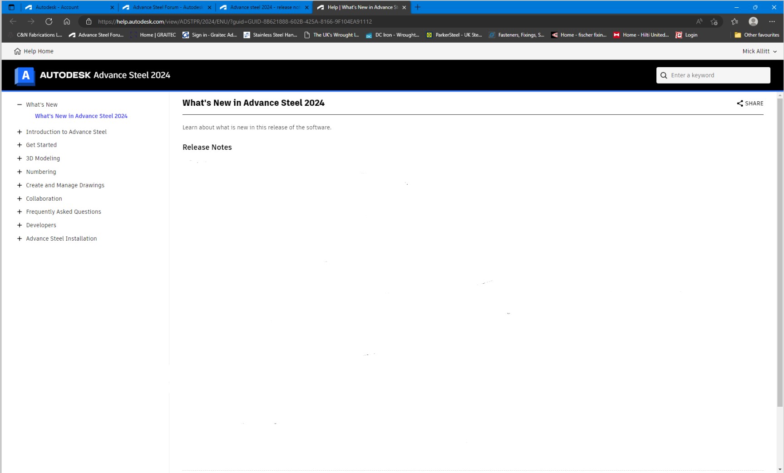Click the Numbering tree label
The image size is (784, 473).
(x=41, y=172)
